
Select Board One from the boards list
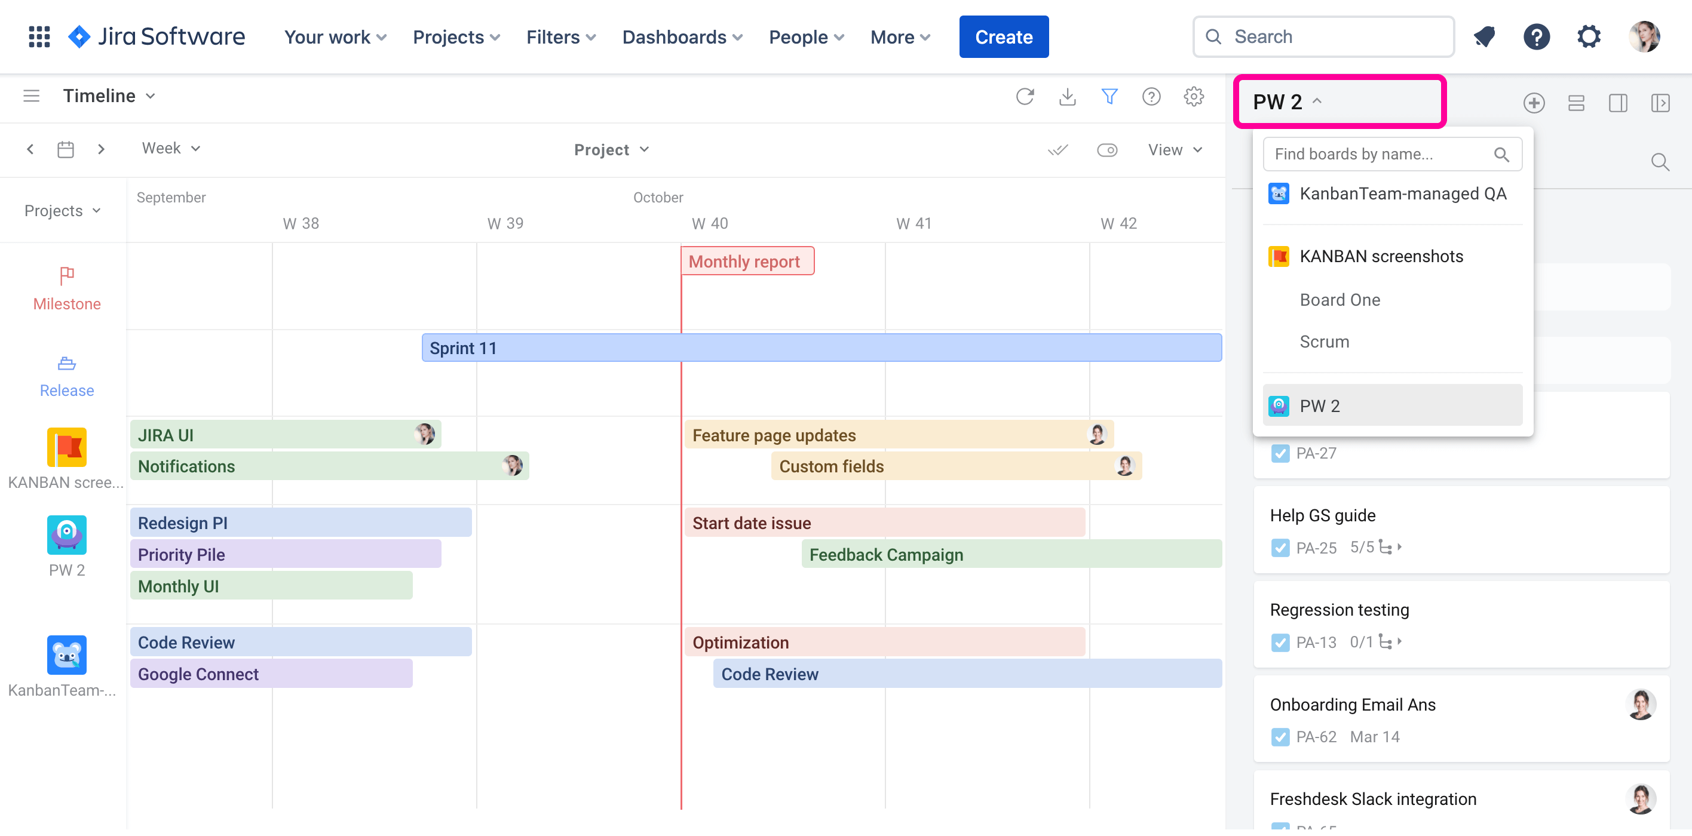(x=1340, y=299)
